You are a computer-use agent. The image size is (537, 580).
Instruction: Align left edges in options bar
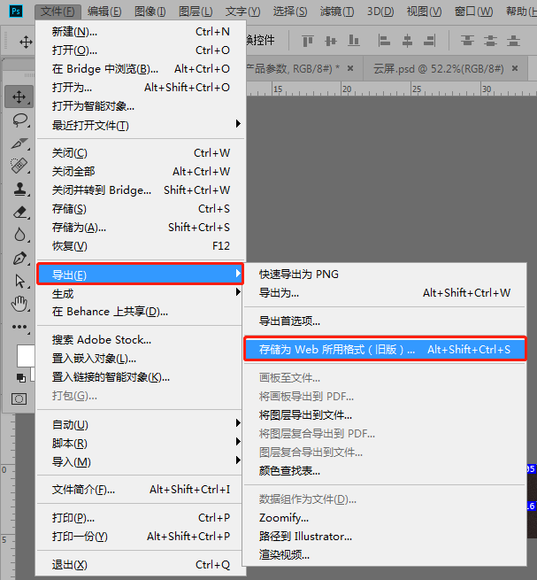384,41
